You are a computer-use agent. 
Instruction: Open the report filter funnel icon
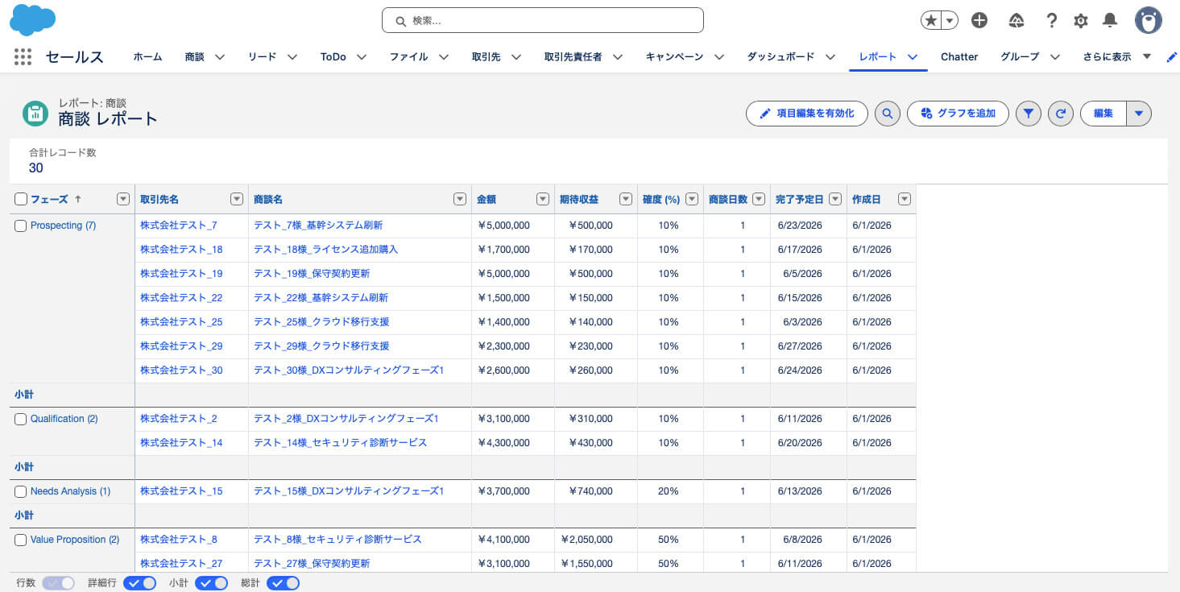[x=1028, y=114]
